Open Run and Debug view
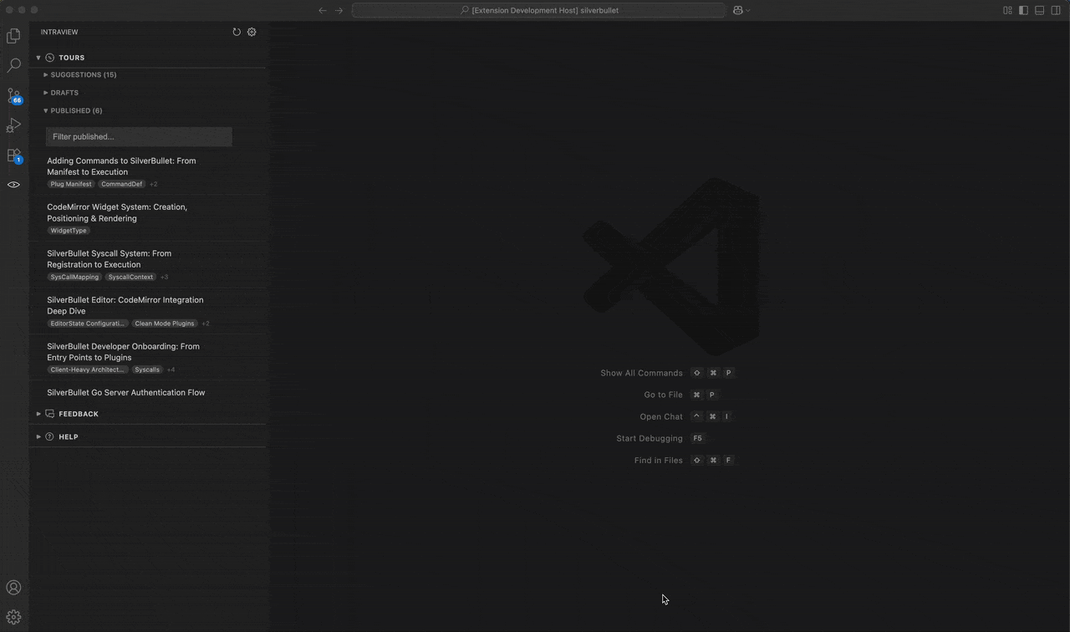The height and width of the screenshot is (632, 1070). pyautogui.click(x=13, y=125)
